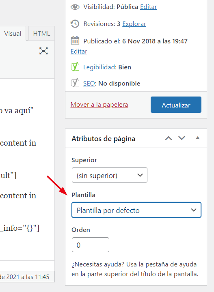This screenshot has height=292, width=214.
Task: Click the green Yoast readability icon
Action: (x=75, y=67)
